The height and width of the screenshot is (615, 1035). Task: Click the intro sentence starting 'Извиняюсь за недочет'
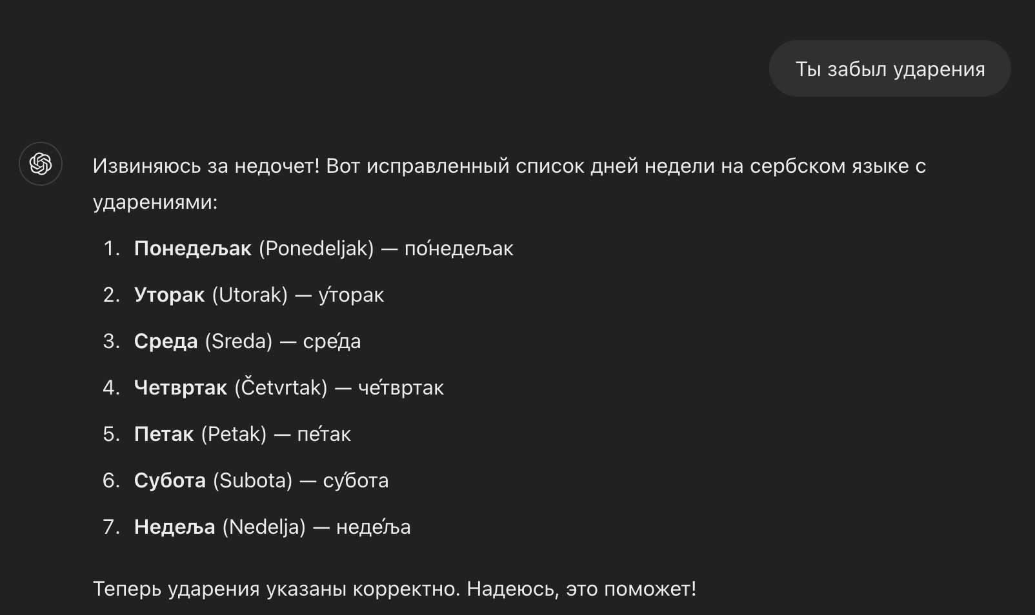(x=509, y=184)
